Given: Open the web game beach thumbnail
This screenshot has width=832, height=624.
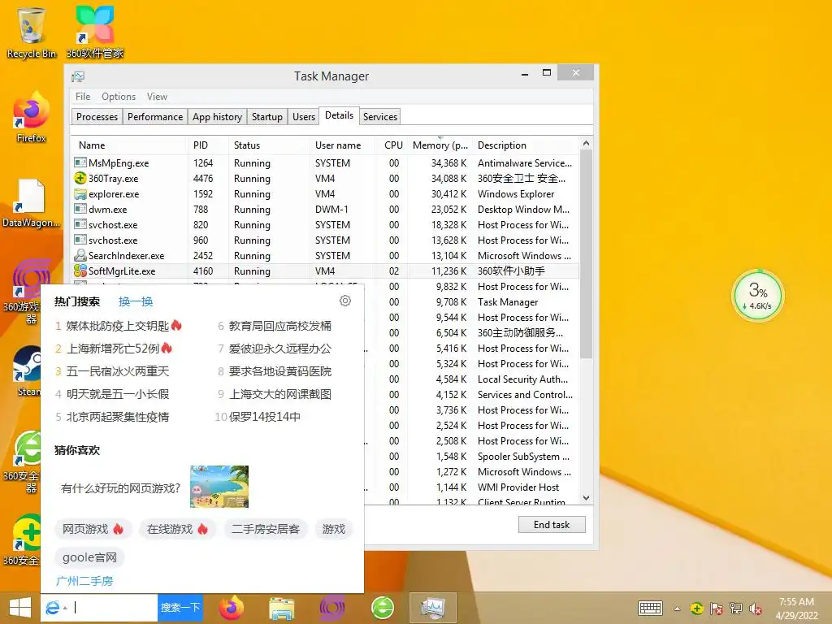Looking at the screenshot, I should pyautogui.click(x=219, y=487).
